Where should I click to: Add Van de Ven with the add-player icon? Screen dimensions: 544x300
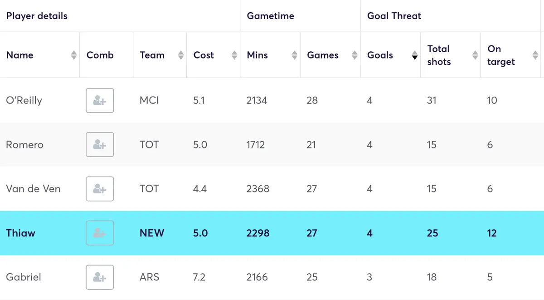click(100, 189)
